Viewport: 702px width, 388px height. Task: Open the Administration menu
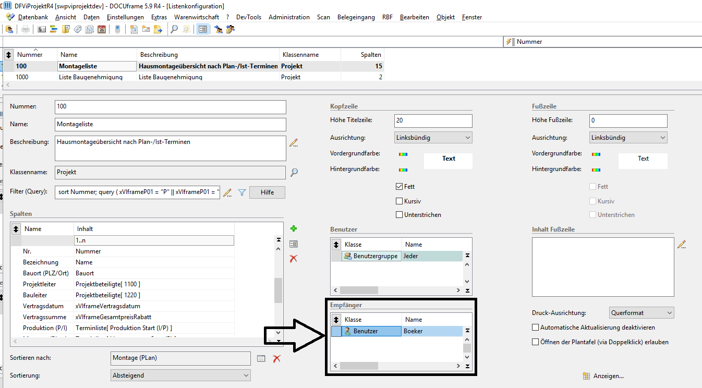(289, 17)
